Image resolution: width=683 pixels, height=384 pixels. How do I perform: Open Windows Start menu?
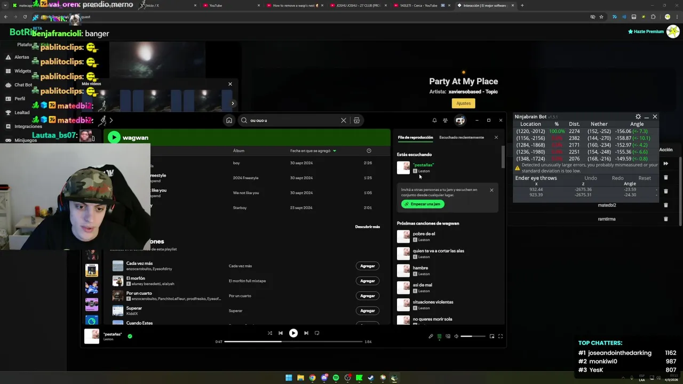point(289,378)
